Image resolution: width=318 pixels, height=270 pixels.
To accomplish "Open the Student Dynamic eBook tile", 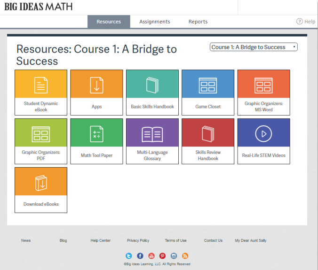I will pos(41,93).
